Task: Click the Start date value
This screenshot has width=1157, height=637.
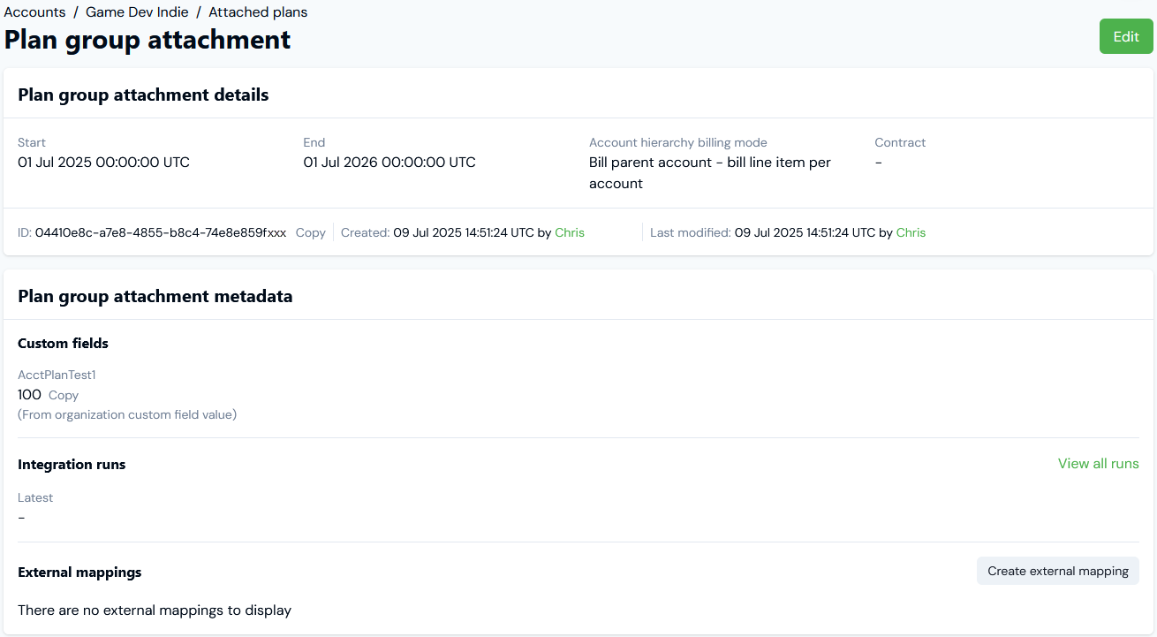Action: pyautogui.click(x=103, y=163)
